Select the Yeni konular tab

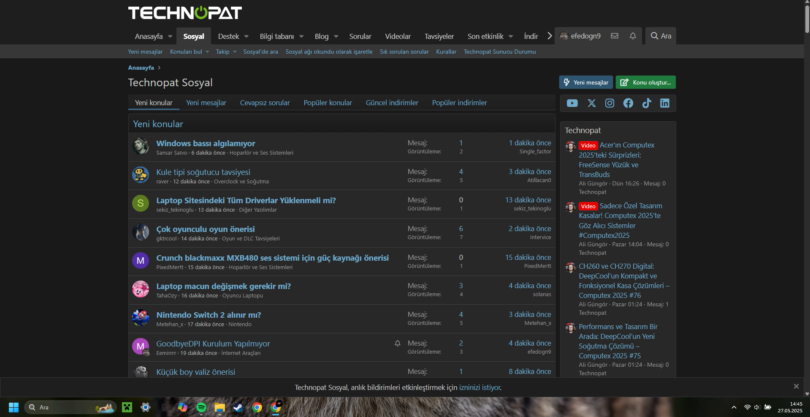click(x=154, y=103)
